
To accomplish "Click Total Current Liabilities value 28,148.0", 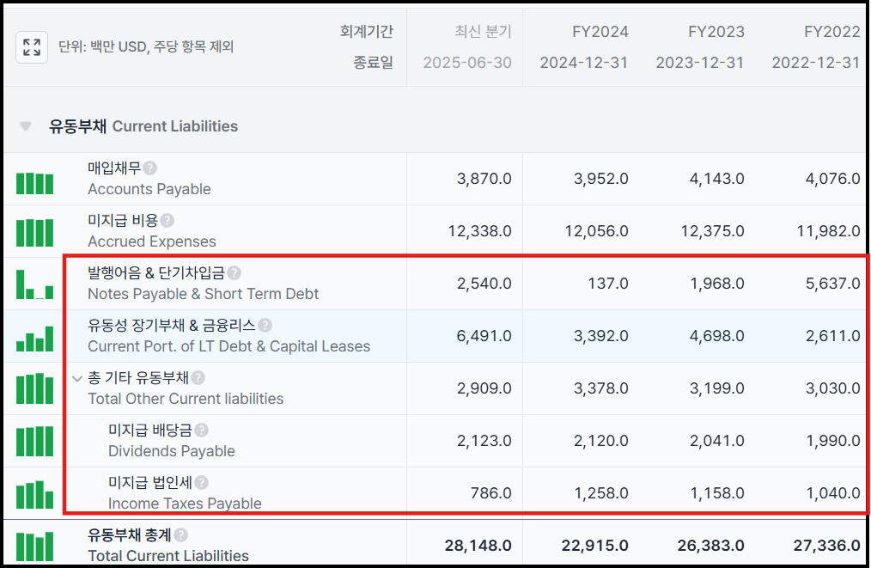I will click(478, 545).
